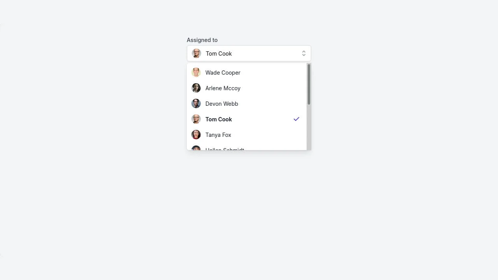Click Wade Cooper's avatar photo
Screen dimensions: 498x280
[196, 72]
